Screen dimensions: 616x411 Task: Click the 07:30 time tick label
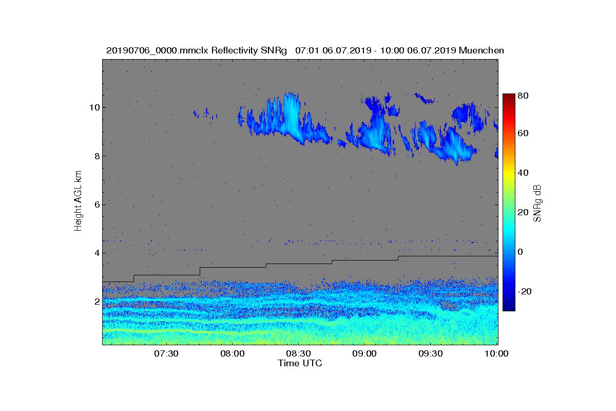tap(166, 353)
